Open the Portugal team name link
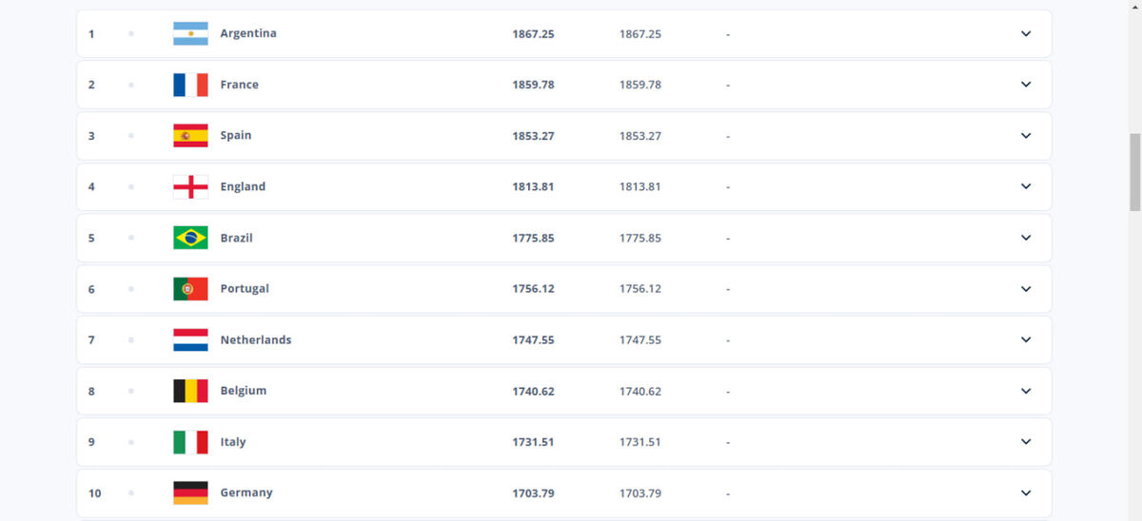Screen dimensions: 1142x521 pos(245,288)
